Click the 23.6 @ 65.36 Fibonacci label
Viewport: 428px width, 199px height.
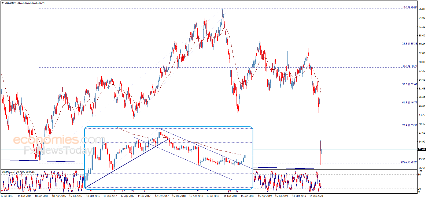409,44
